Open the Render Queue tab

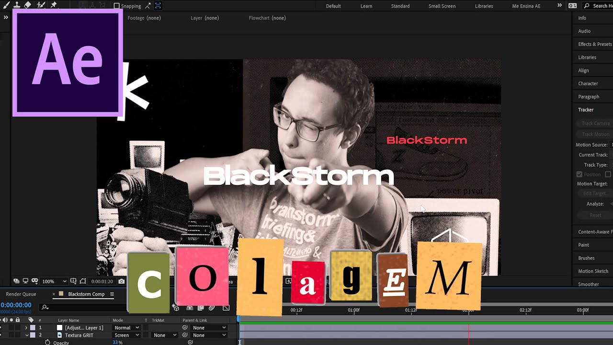pos(21,294)
